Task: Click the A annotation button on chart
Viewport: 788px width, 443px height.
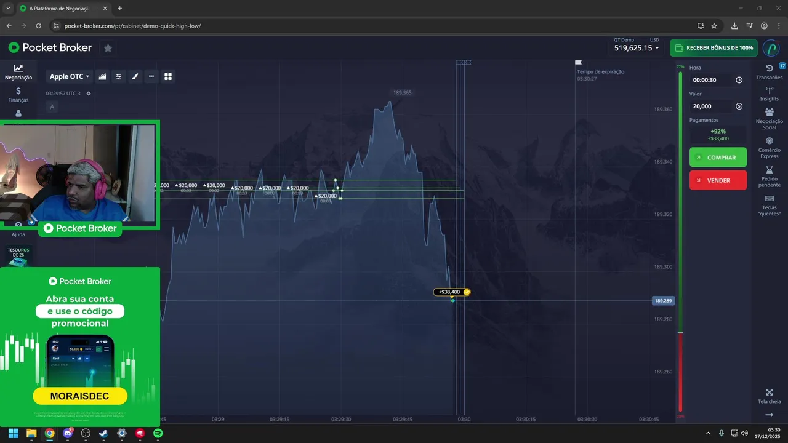Action: pyautogui.click(x=52, y=107)
